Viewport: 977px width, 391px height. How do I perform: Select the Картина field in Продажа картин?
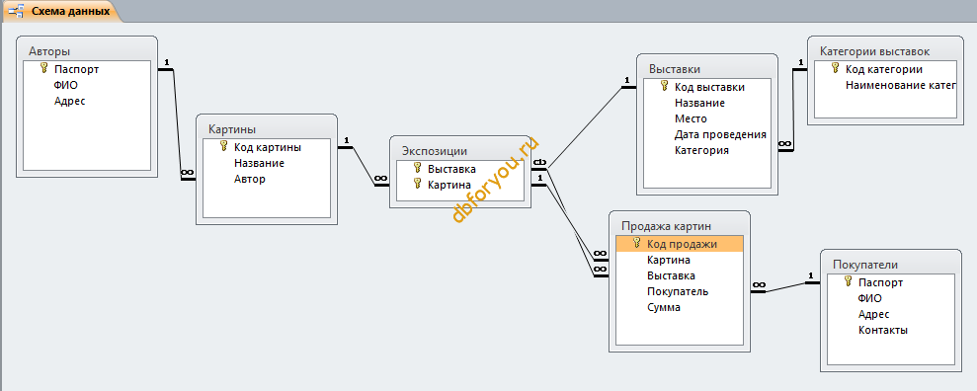click(x=680, y=260)
